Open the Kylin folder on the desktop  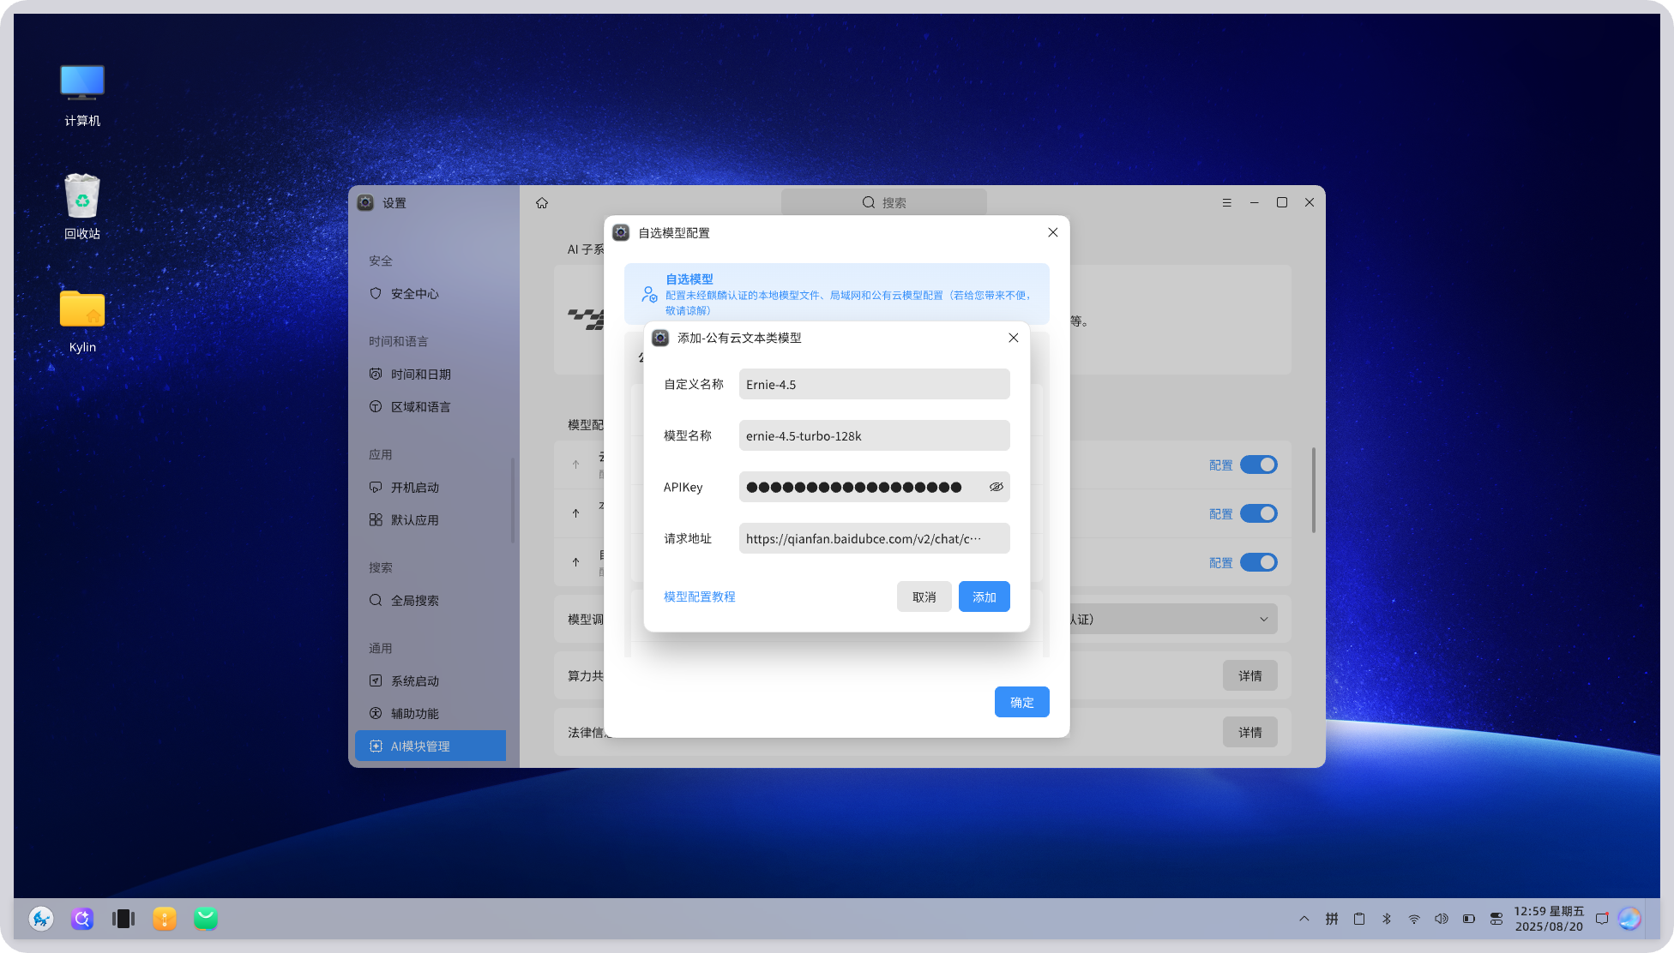tap(82, 321)
